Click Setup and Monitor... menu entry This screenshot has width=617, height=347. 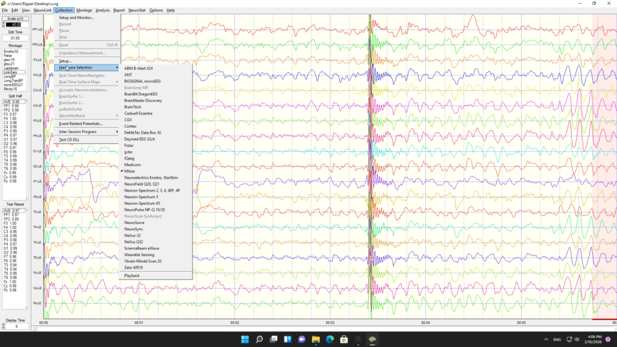click(76, 17)
